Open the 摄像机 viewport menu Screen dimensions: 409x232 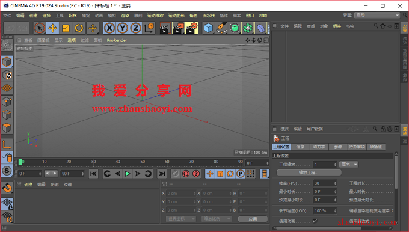tap(43, 40)
